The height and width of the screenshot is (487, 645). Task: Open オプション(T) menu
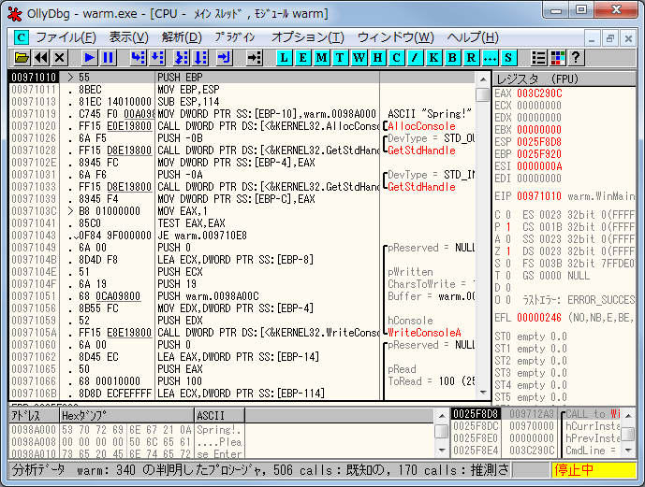click(x=307, y=37)
